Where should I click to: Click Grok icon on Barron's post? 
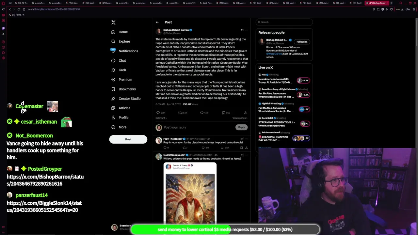coord(242,30)
